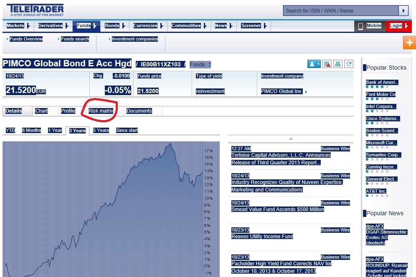Image resolution: width=416 pixels, height=277 pixels.
Task: Switch to the Risk matrix tab
Action: coord(101,111)
